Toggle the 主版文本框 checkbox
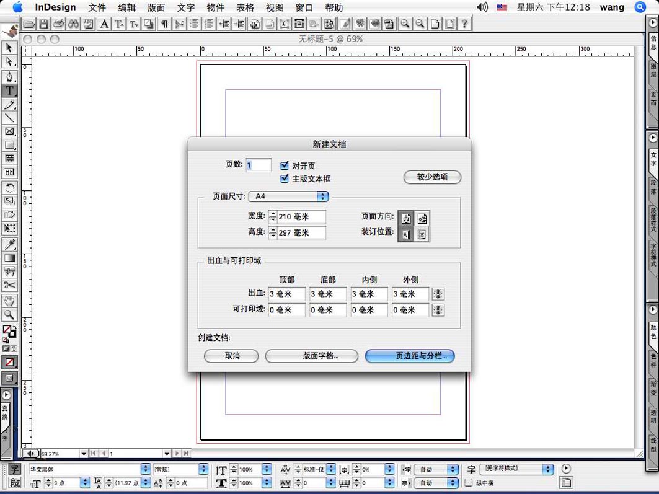Image resolution: width=659 pixels, height=494 pixels. pos(285,179)
